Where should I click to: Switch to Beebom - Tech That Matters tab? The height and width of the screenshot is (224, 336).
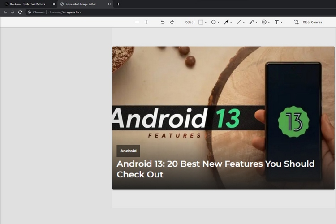(28, 4)
